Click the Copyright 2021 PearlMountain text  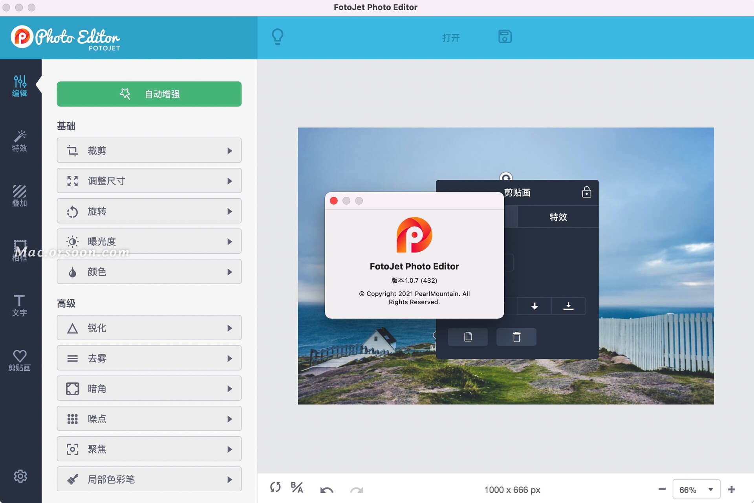click(414, 298)
